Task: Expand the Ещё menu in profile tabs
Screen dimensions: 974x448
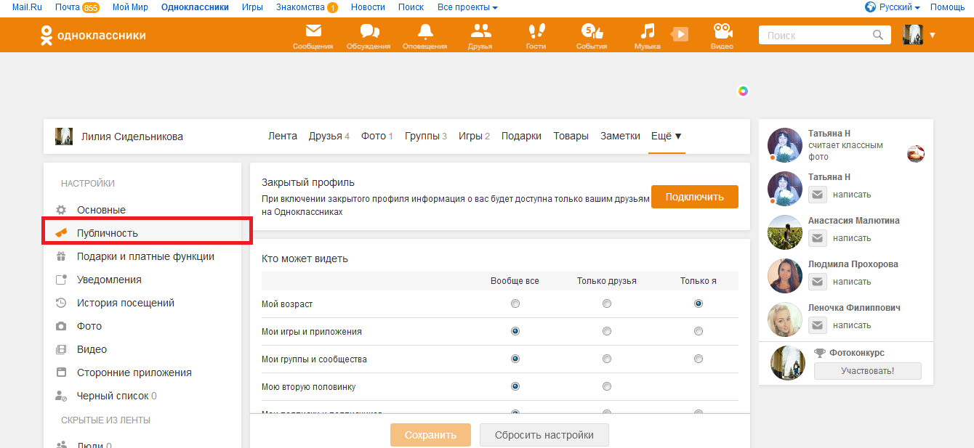Action: click(667, 137)
